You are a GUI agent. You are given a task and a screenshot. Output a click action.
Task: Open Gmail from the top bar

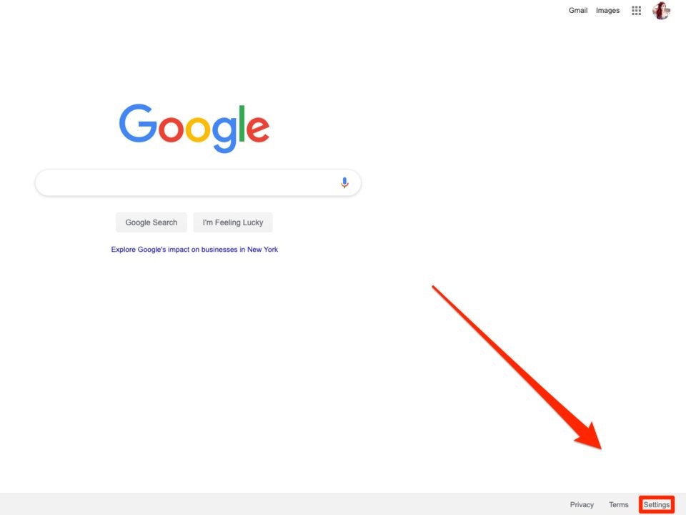pos(578,10)
